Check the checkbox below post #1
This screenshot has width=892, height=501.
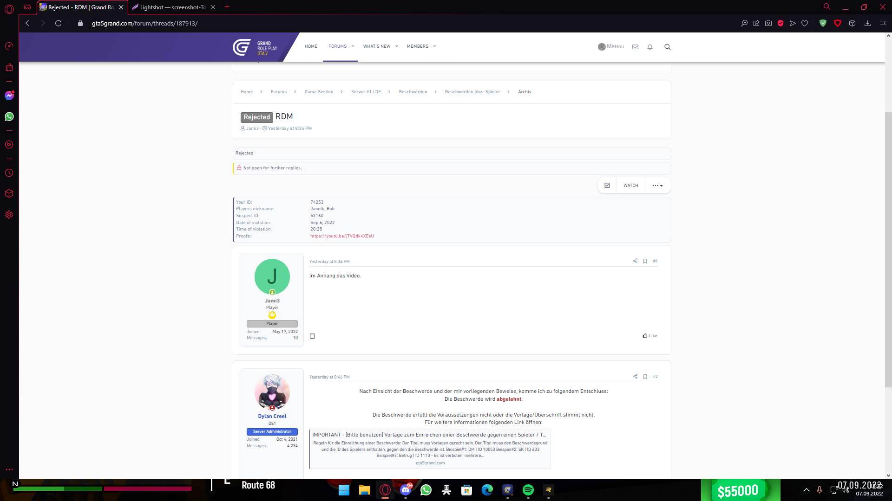(x=313, y=336)
